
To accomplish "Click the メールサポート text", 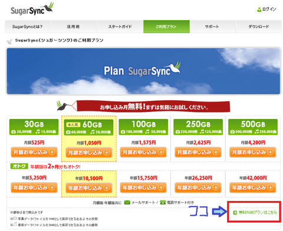I will 143,202.
